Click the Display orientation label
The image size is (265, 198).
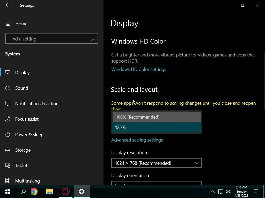[130, 175]
